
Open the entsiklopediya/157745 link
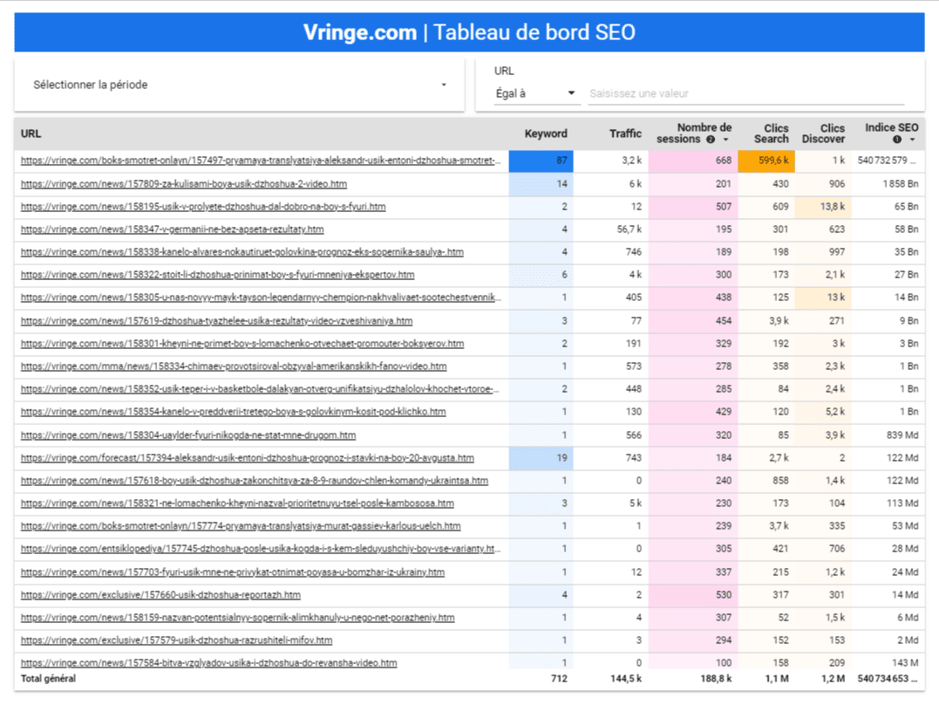point(261,549)
